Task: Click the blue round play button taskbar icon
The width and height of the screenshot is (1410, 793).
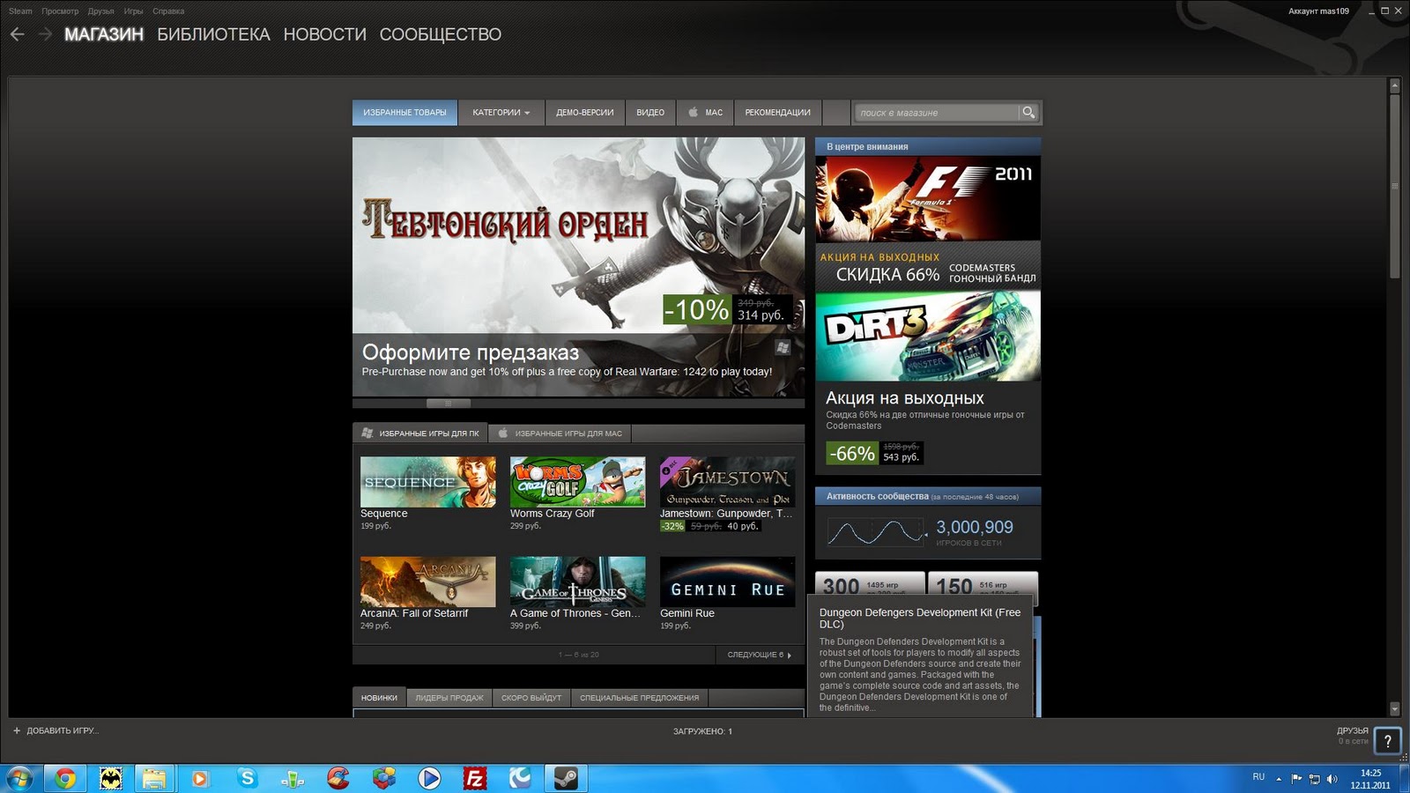Action: (x=429, y=779)
